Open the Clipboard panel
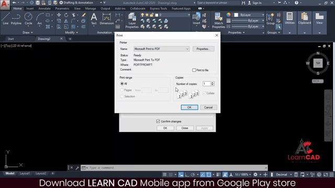Screen dimensions: 335x188 (305, 18)
